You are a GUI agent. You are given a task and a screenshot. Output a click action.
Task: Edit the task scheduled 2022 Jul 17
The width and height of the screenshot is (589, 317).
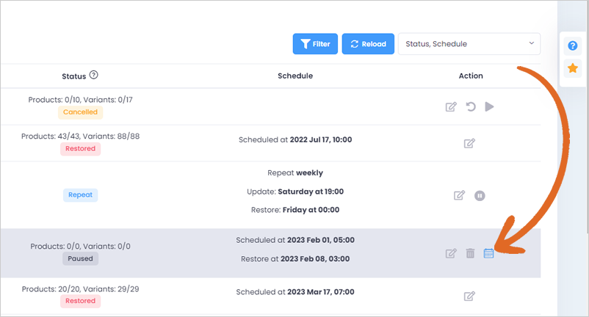click(x=469, y=143)
